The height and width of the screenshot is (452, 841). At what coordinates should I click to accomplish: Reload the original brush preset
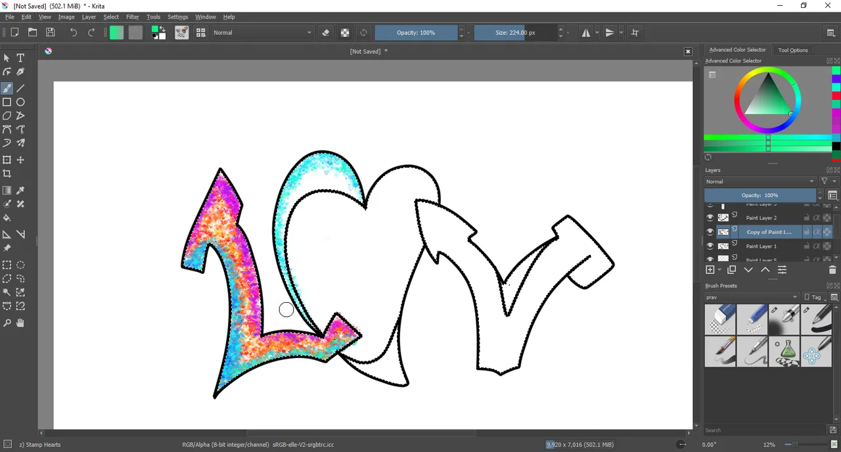coord(363,32)
